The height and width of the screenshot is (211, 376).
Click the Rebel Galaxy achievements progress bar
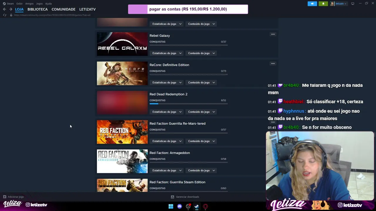tap(189, 45)
